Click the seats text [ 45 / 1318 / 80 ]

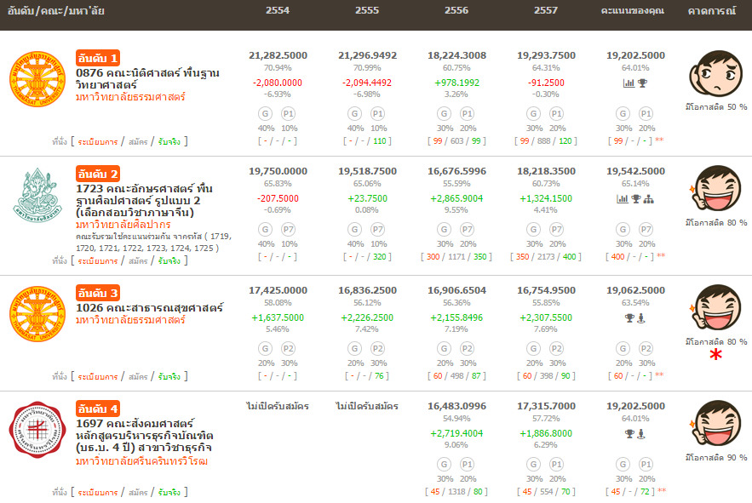click(x=456, y=491)
